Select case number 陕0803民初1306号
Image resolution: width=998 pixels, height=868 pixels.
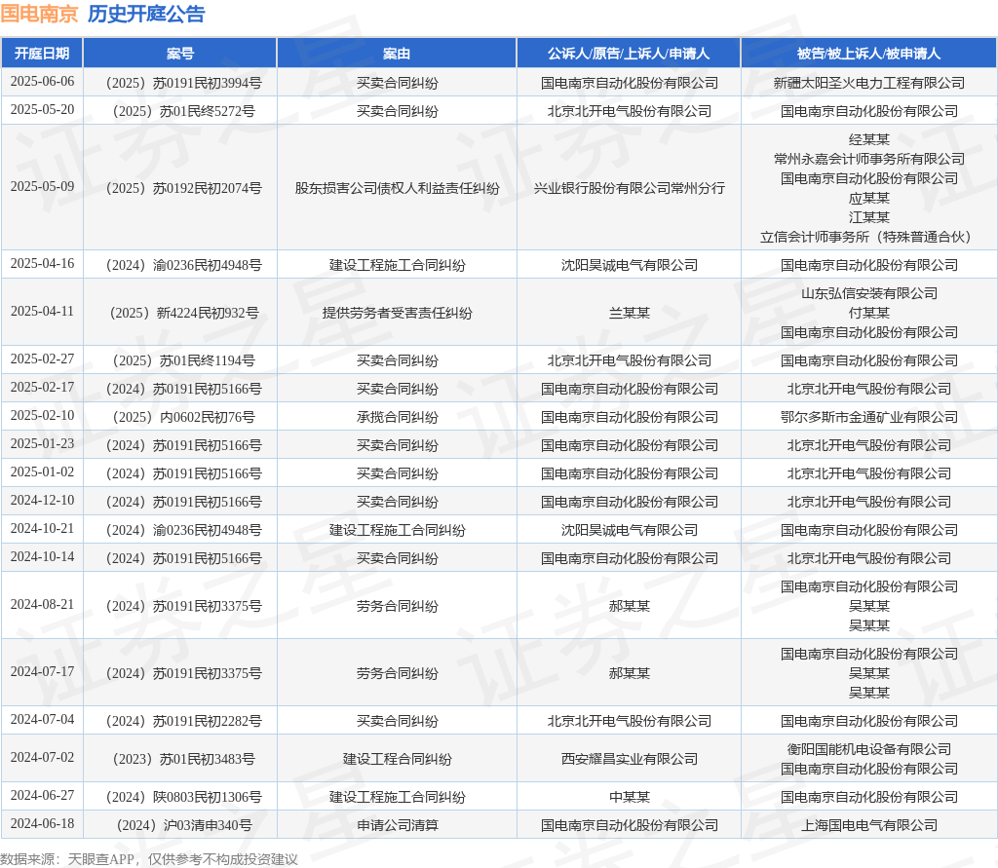pyautogui.click(x=184, y=797)
